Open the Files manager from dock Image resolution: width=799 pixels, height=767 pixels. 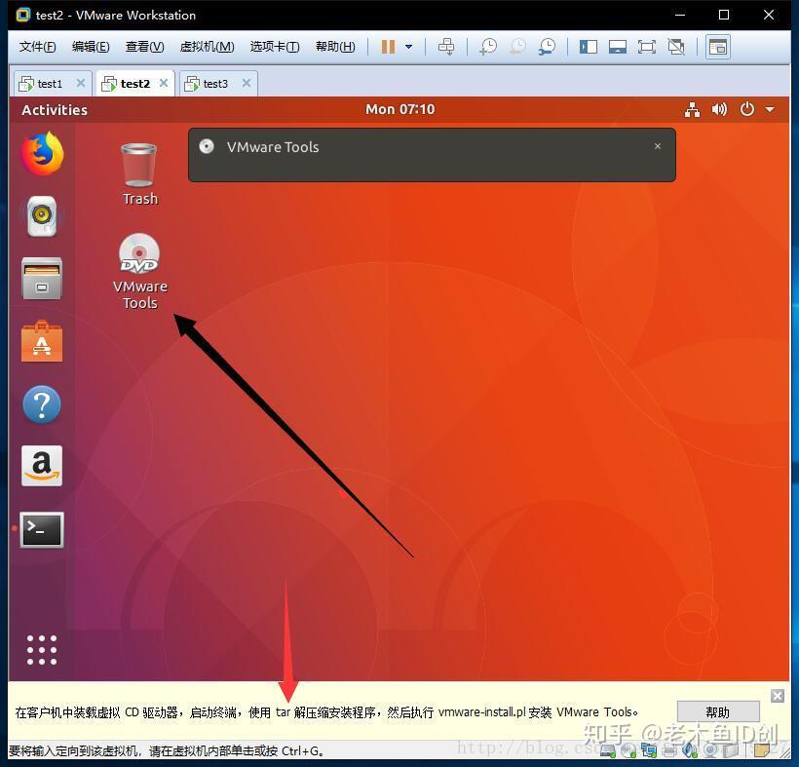(42, 279)
